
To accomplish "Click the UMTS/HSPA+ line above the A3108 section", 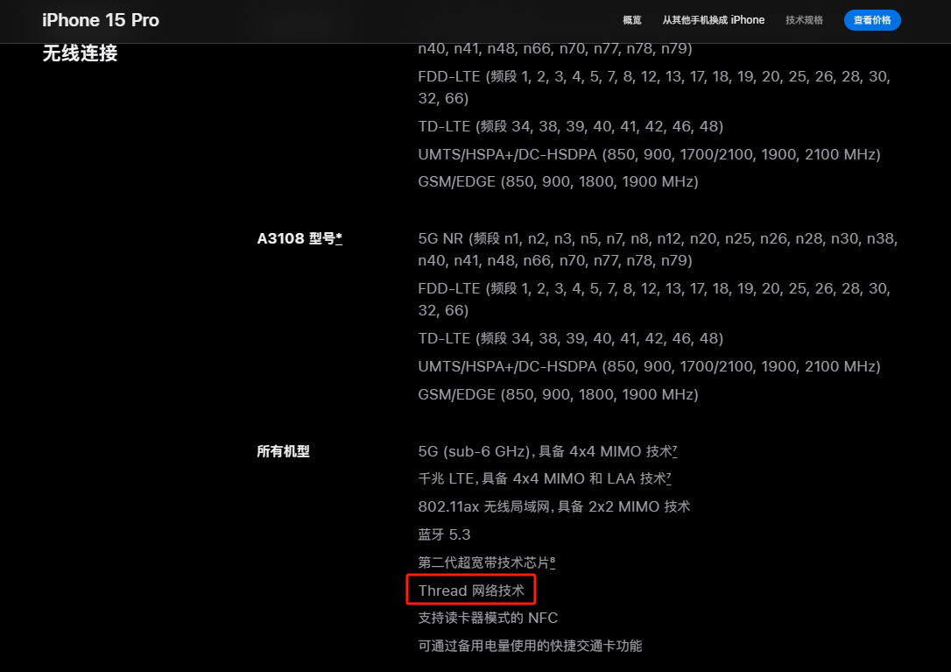I will [650, 154].
